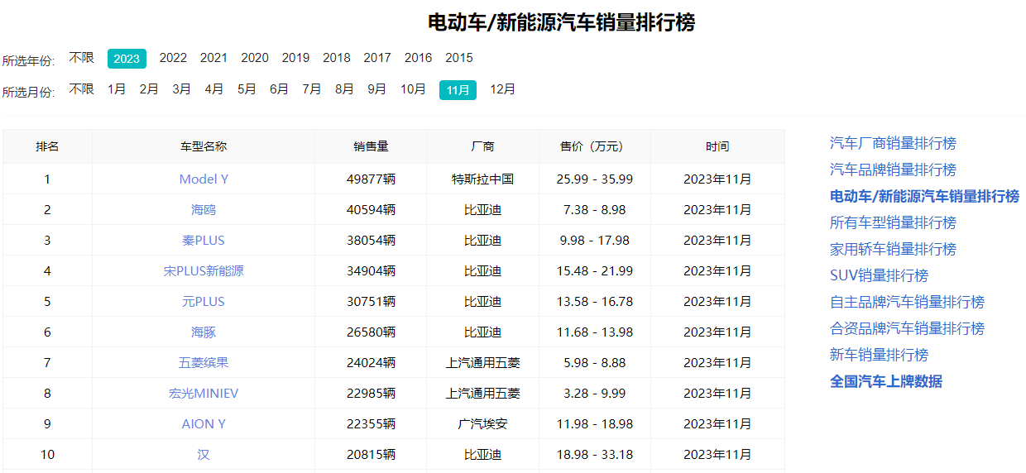Click the 销售量 column header

[371, 146]
